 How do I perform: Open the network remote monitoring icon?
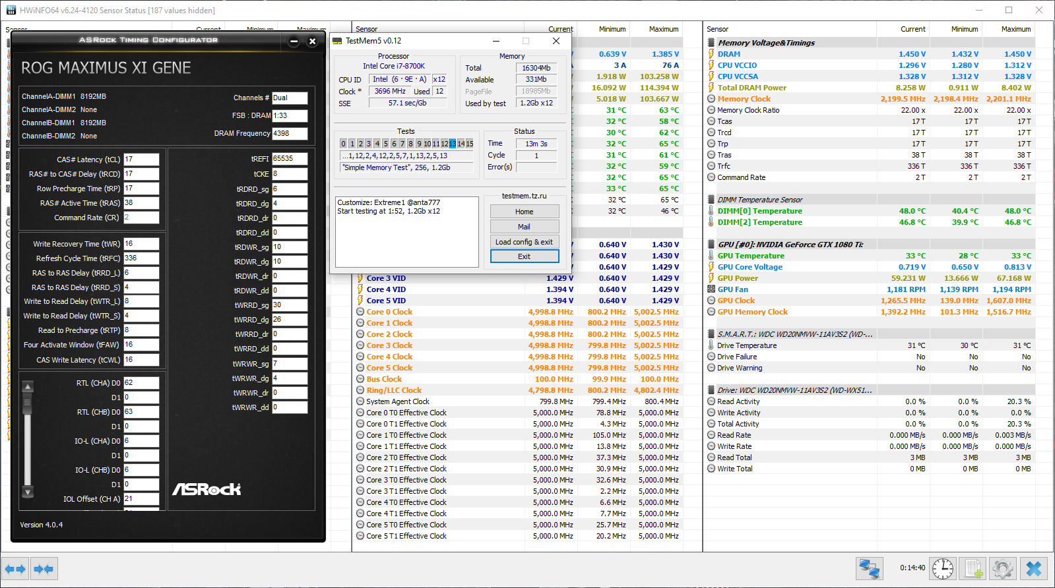[x=870, y=568]
